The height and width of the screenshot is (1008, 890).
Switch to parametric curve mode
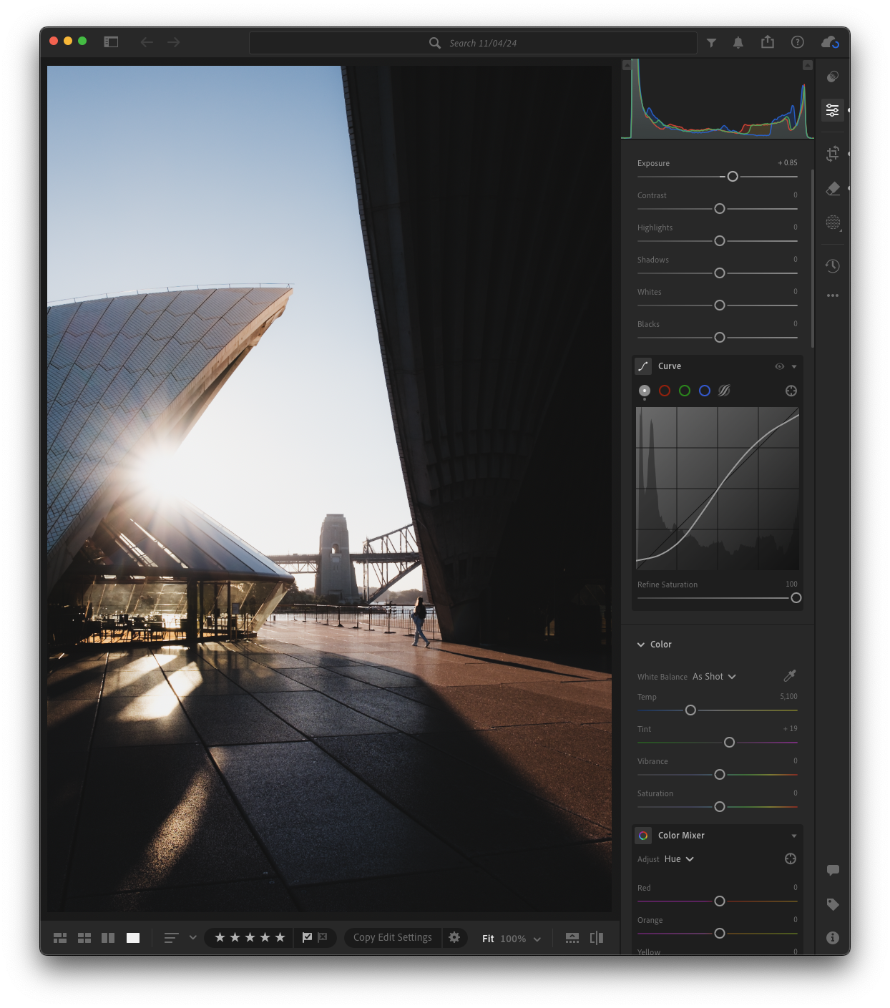coord(724,391)
